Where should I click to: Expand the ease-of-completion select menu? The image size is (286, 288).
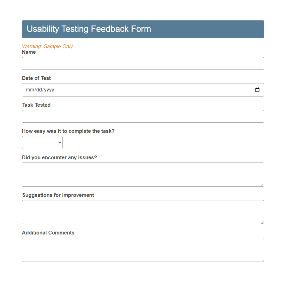point(42,142)
